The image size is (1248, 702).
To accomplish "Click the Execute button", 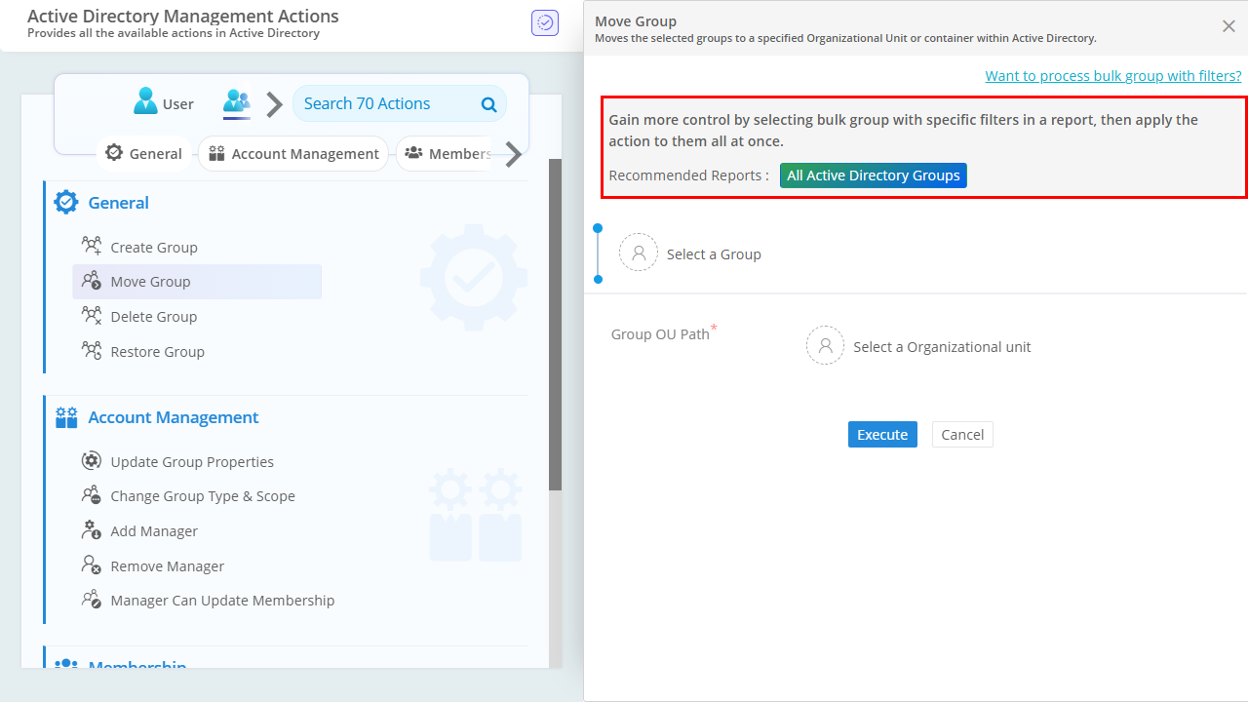I will (x=882, y=435).
